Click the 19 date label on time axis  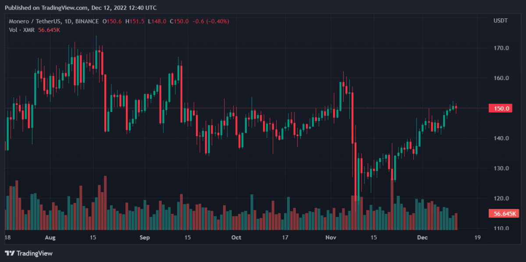pos(477,238)
